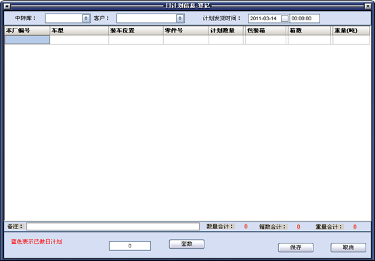Screen dimensions: 375x261
Task: Open the system menu icon in title bar
Action: click(x=7, y=6)
